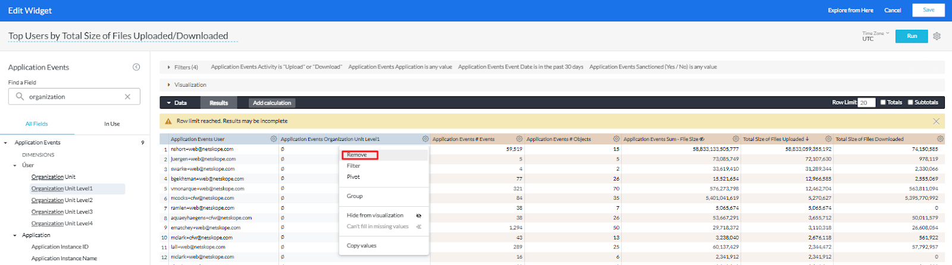Select the Organization Unit field
Image resolution: width=952 pixels, height=265 pixels.
point(54,177)
